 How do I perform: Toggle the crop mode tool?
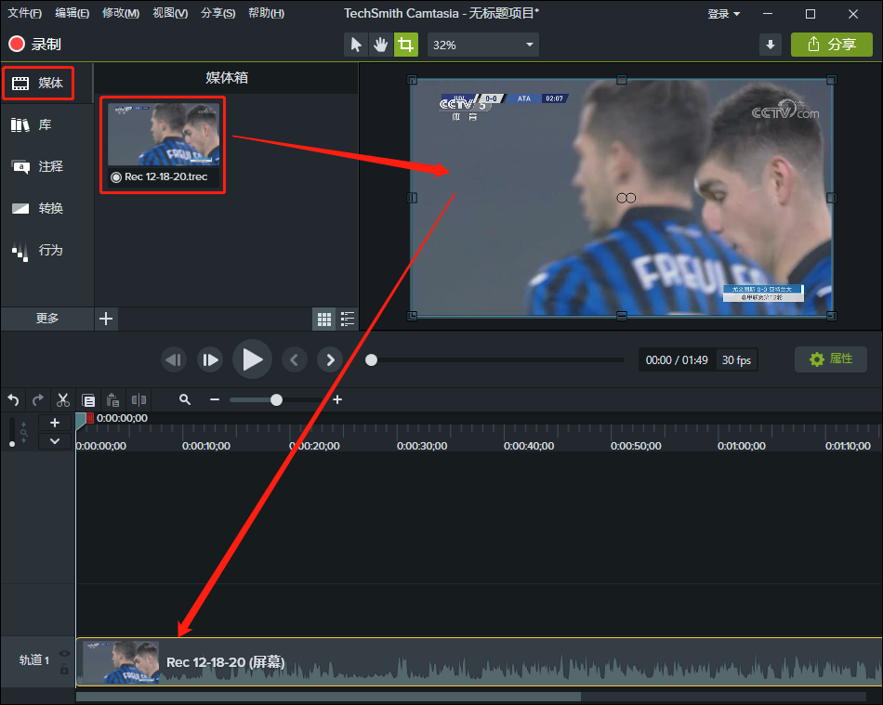pos(405,45)
